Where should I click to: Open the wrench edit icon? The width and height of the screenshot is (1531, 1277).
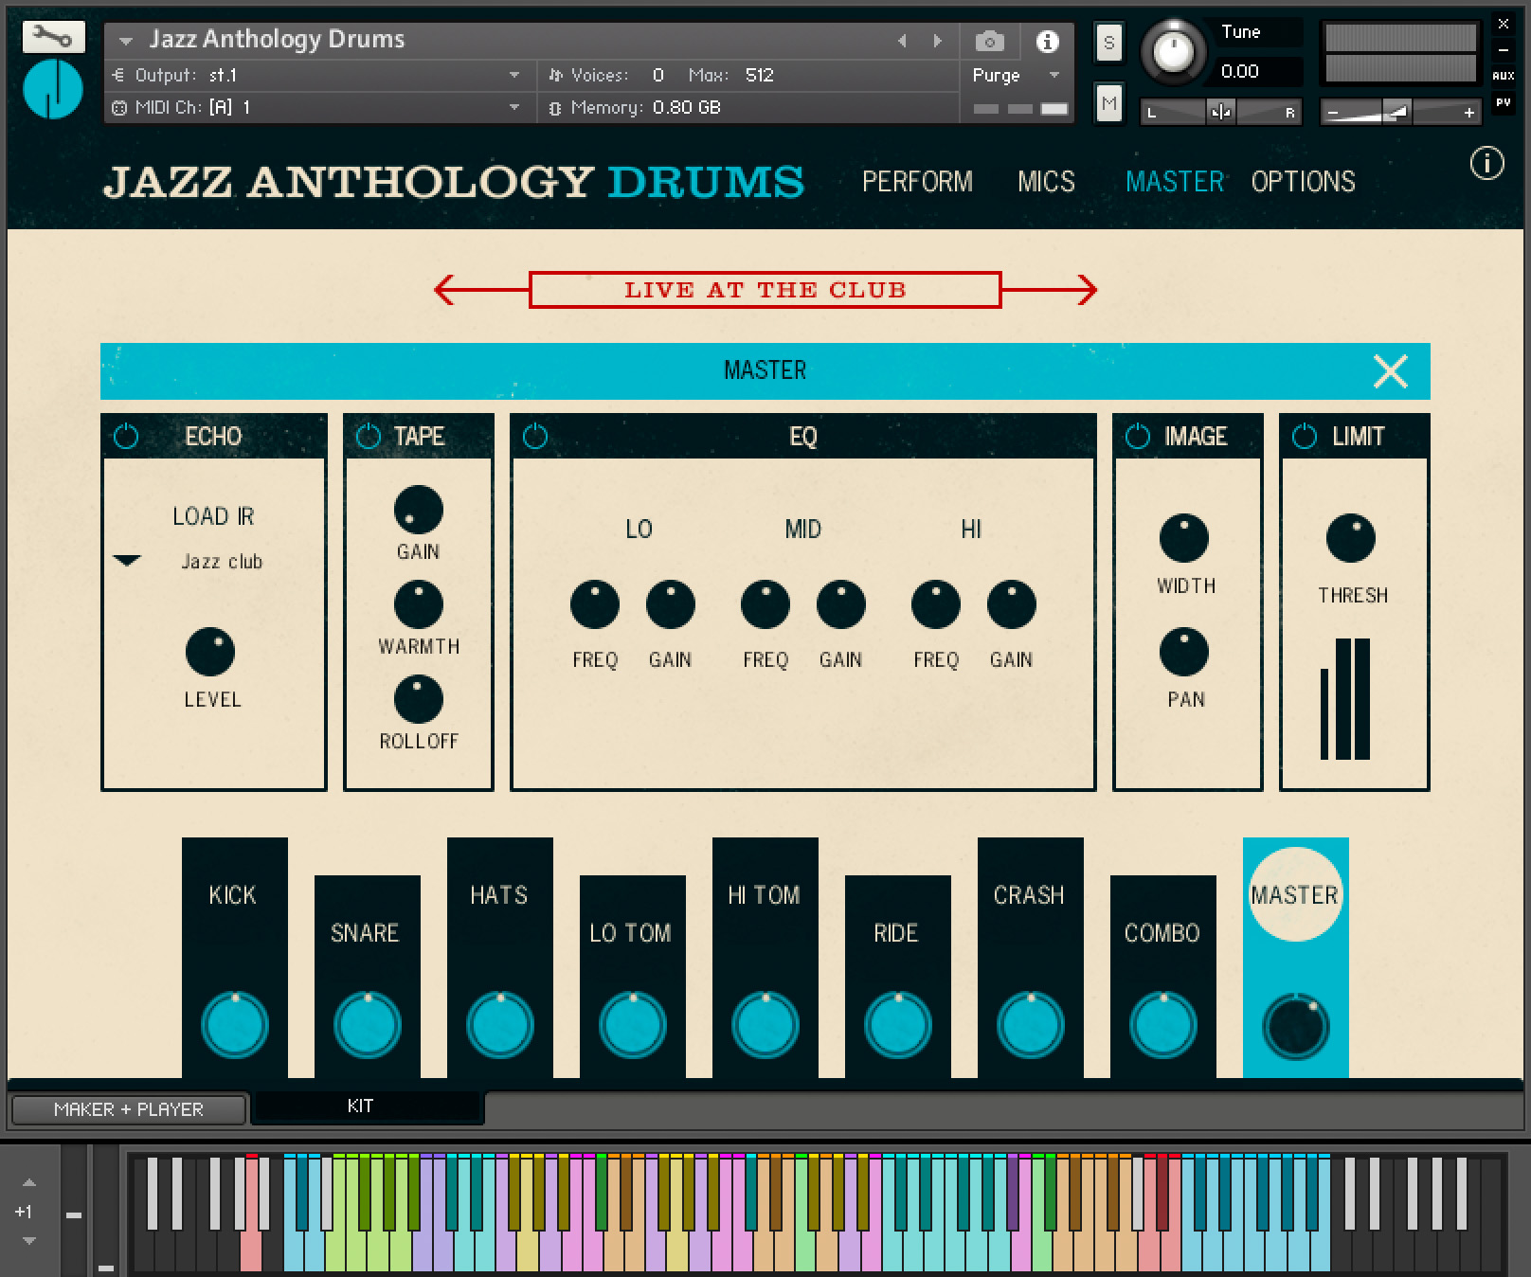pos(52,38)
